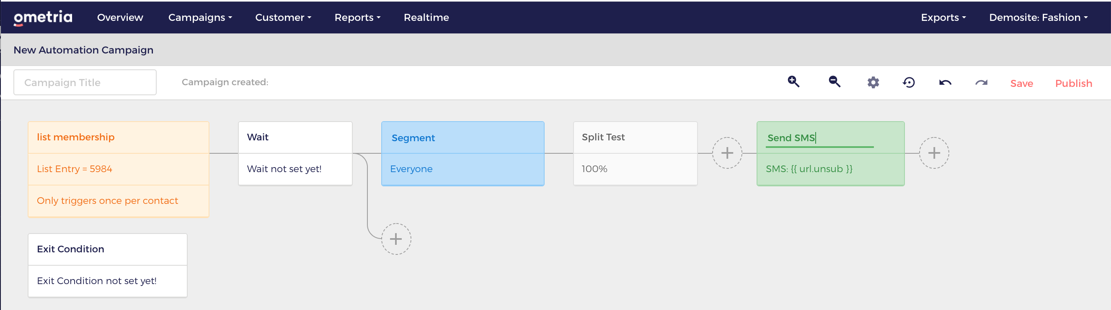Open the version history icon
The width and height of the screenshot is (1111, 310).
coord(909,82)
